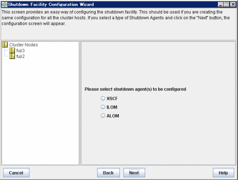Click the Cancel button
Image resolution: width=238 pixels, height=180 pixels.
[x=16, y=172]
